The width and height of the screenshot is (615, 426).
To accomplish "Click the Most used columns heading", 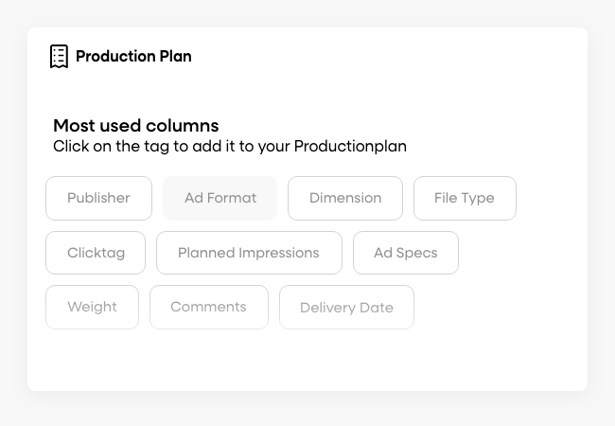I will click(136, 126).
